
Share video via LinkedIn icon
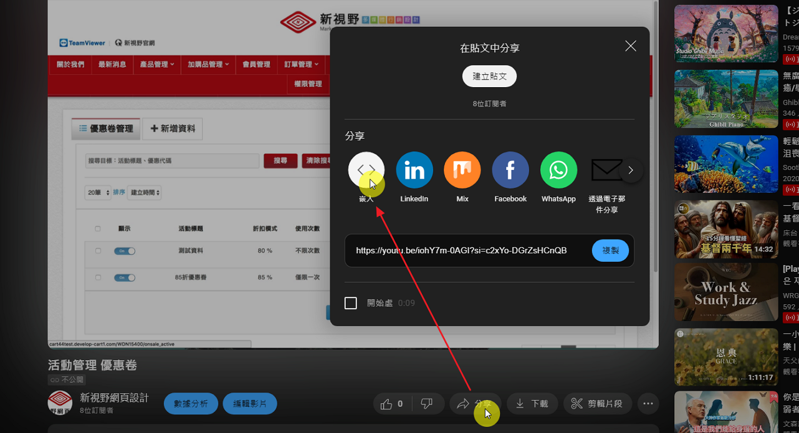click(414, 170)
